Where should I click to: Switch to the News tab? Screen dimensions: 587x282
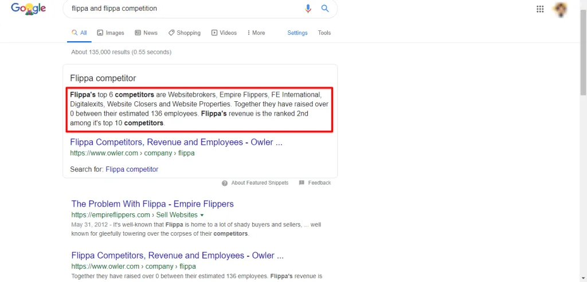pyautogui.click(x=146, y=33)
